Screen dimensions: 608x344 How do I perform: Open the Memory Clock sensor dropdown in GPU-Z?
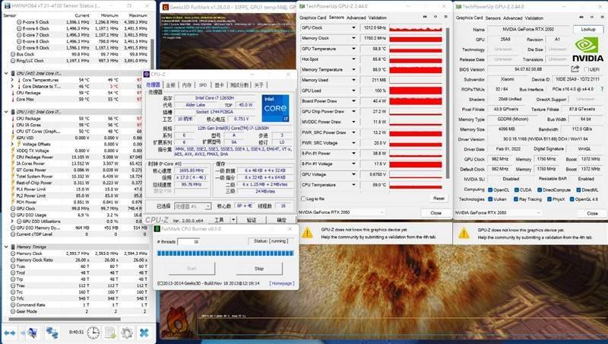click(x=353, y=38)
